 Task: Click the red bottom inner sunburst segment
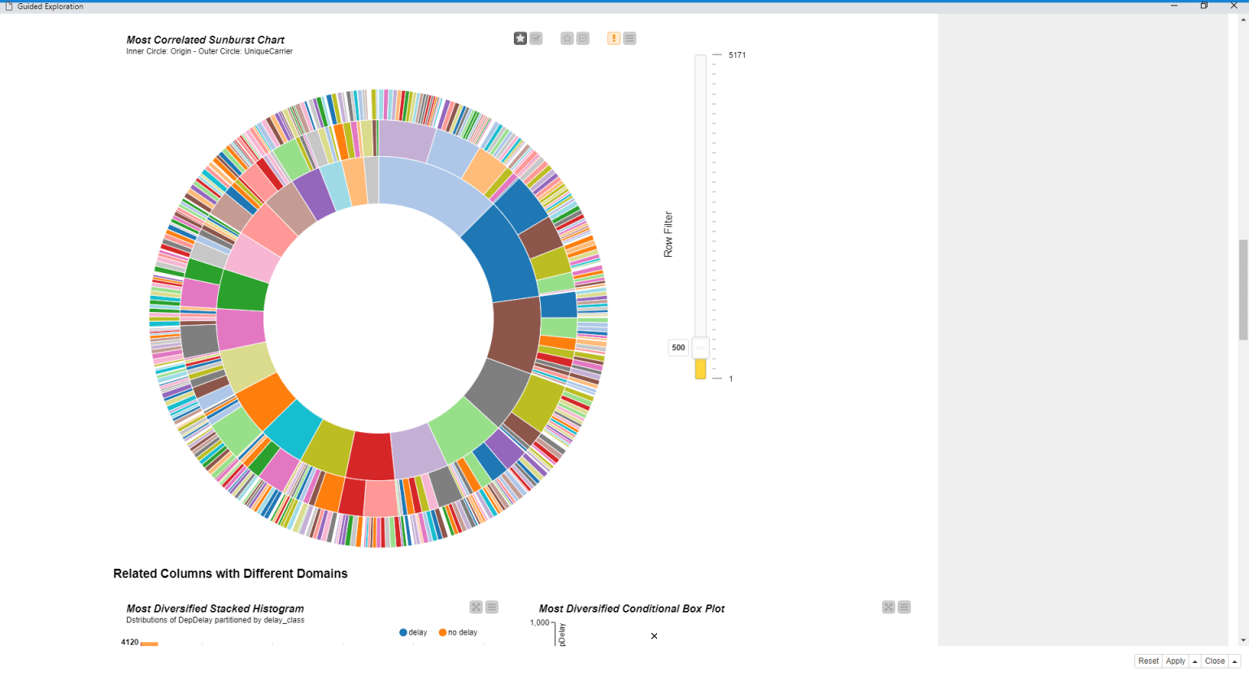pos(371,456)
